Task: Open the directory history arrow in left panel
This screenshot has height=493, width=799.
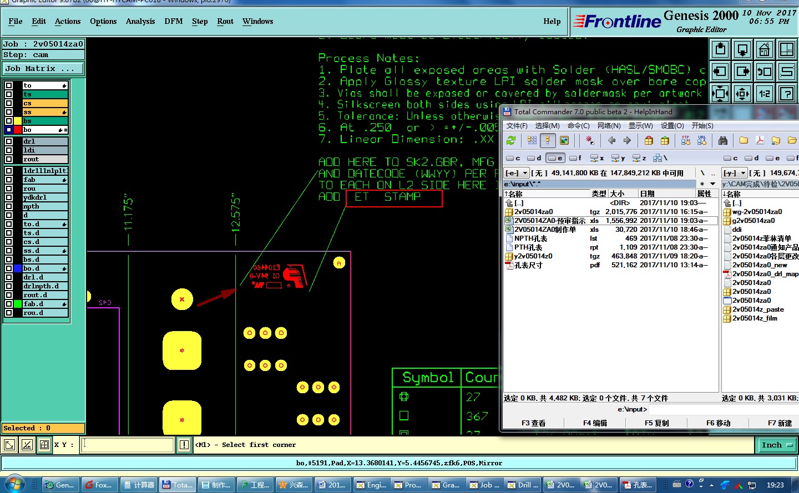Action: (713, 184)
